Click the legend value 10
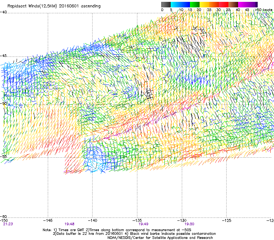This screenshot has width=274, height=240. click(181, 10)
